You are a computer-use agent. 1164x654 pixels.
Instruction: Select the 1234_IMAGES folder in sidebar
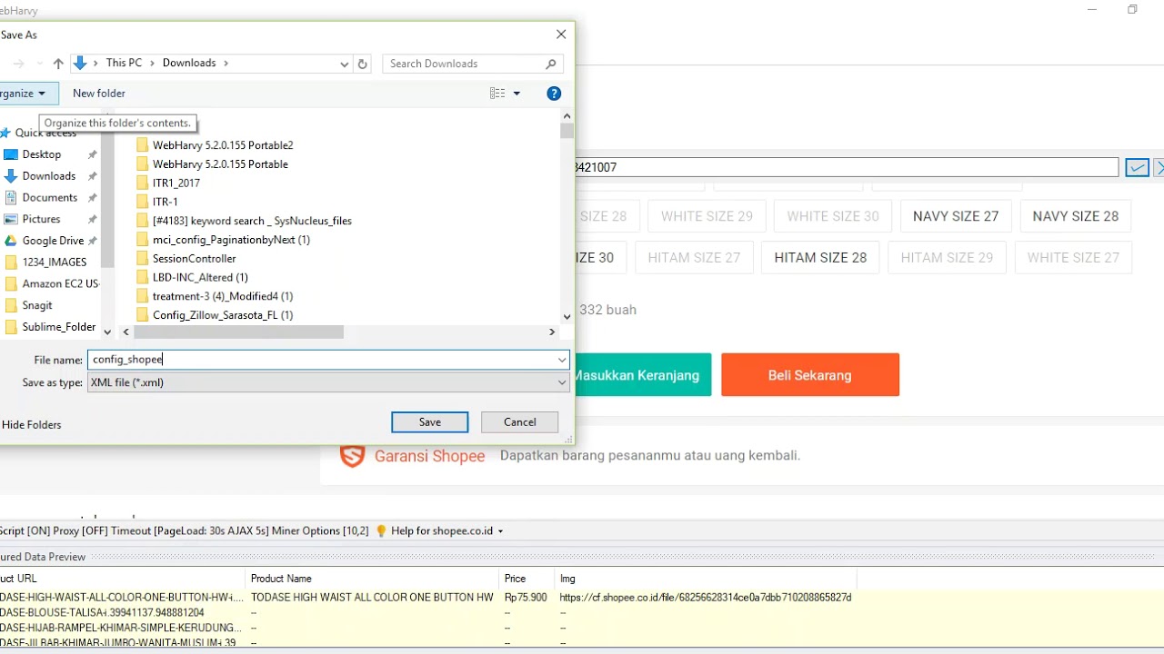55,263
